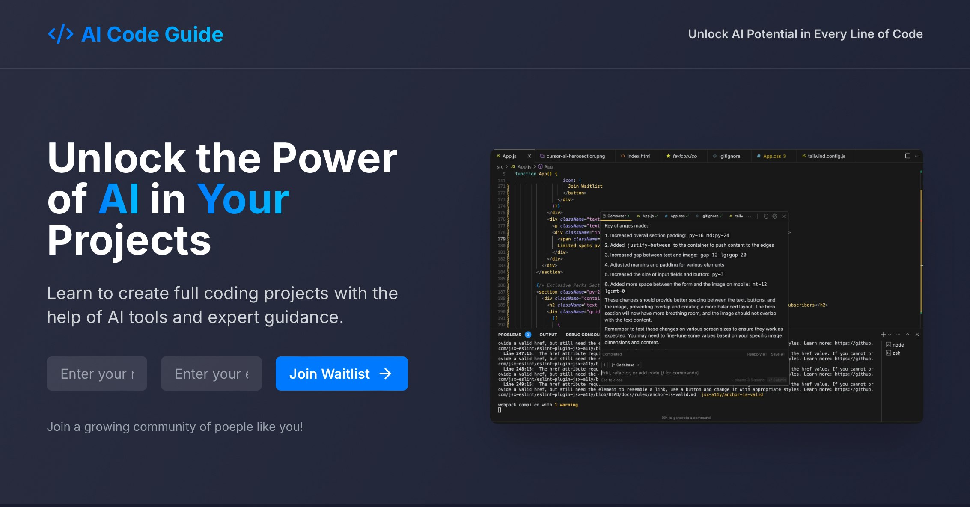This screenshot has width=970, height=507.
Task: Open the jsx-a11y/anchor-is-valid link
Action: (x=732, y=394)
